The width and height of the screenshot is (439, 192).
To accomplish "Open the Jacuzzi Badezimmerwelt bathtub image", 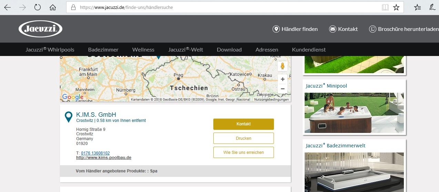I will [354, 172].
